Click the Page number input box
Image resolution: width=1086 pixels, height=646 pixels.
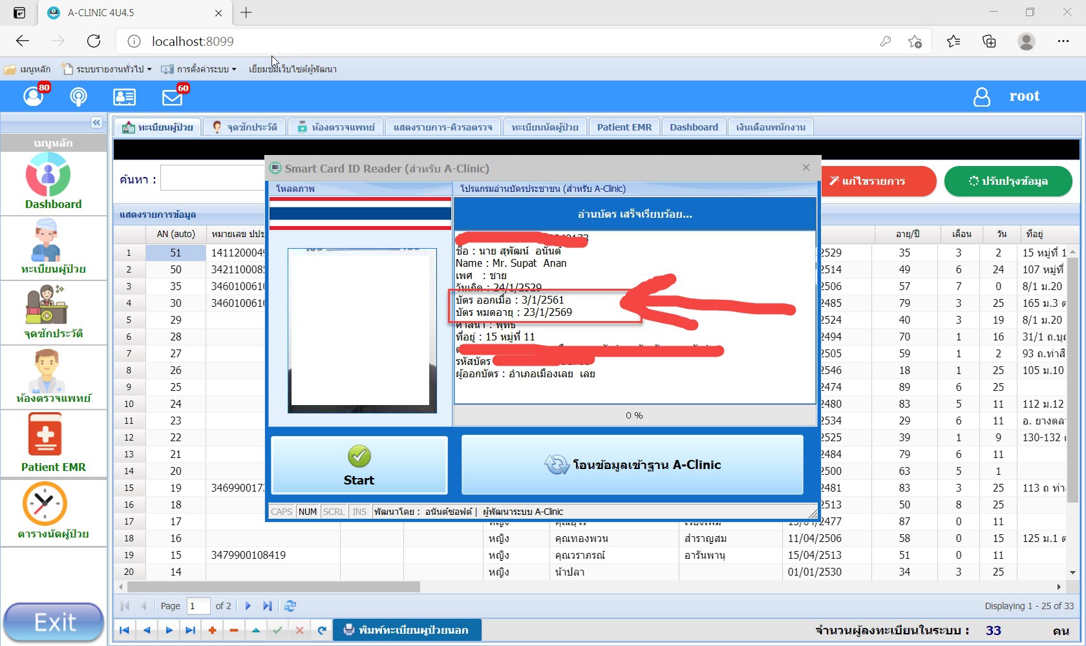coord(198,606)
